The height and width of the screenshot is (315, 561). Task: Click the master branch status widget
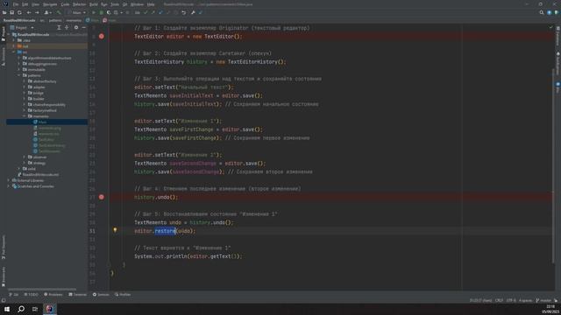tap(543, 300)
